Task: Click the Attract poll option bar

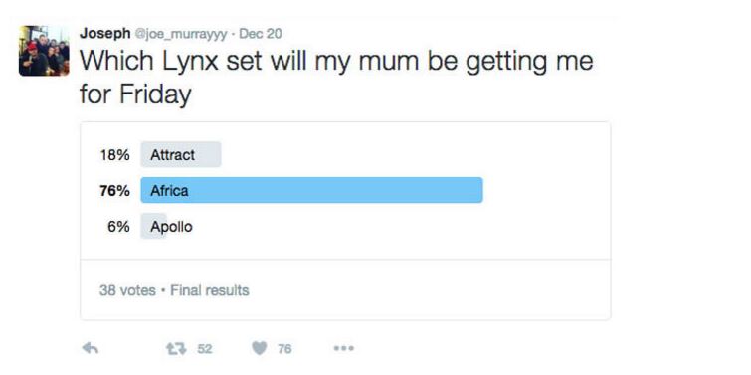Action: point(181,154)
